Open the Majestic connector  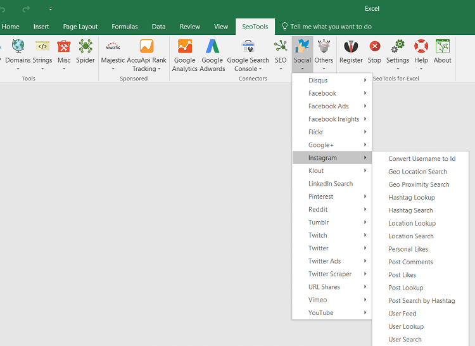pyautogui.click(x=113, y=47)
